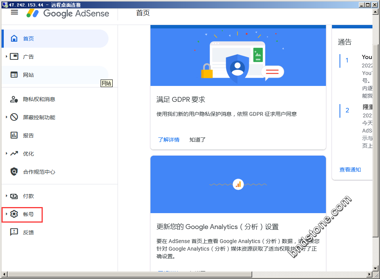Click the horizontal scrollbar left arrow
380x279 pixels.
5,274
